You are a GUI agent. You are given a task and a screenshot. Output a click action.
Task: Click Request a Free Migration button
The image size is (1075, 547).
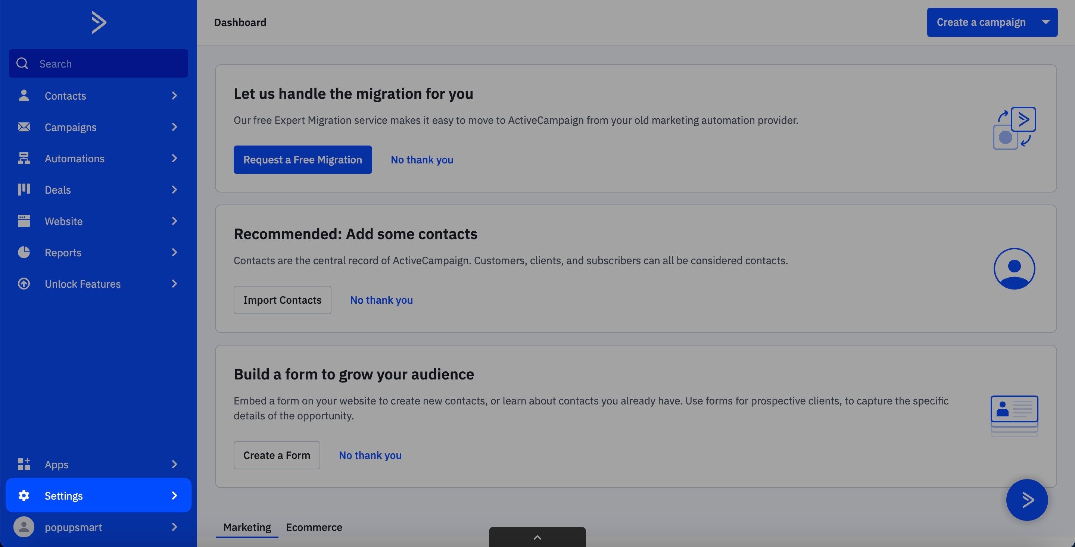click(x=303, y=160)
